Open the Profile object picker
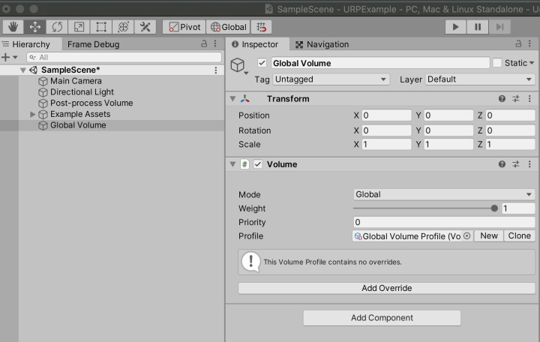 point(466,236)
